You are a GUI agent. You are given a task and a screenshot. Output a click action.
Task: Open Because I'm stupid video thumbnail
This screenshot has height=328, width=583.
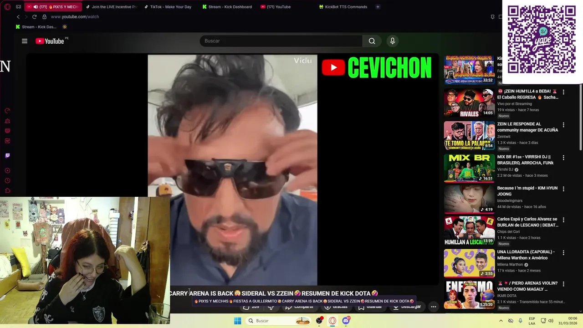click(469, 199)
